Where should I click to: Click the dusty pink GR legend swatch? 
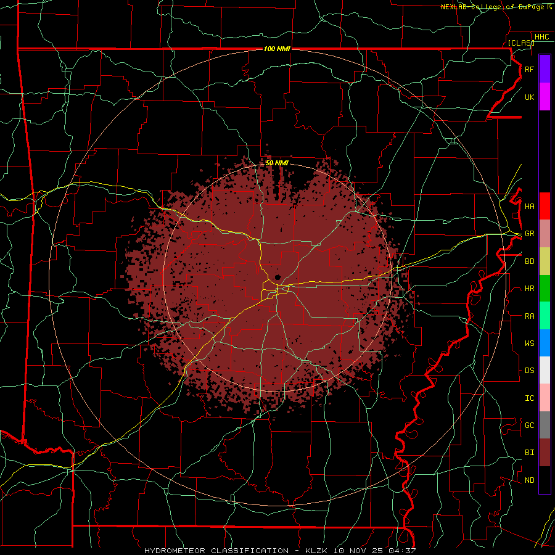click(545, 233)
